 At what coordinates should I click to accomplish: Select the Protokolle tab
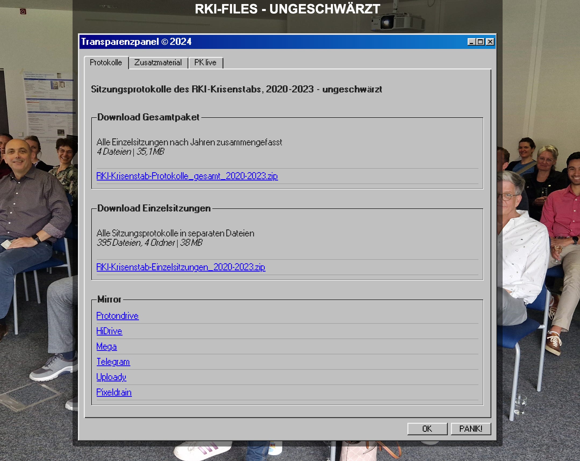(x=106, y=62)
